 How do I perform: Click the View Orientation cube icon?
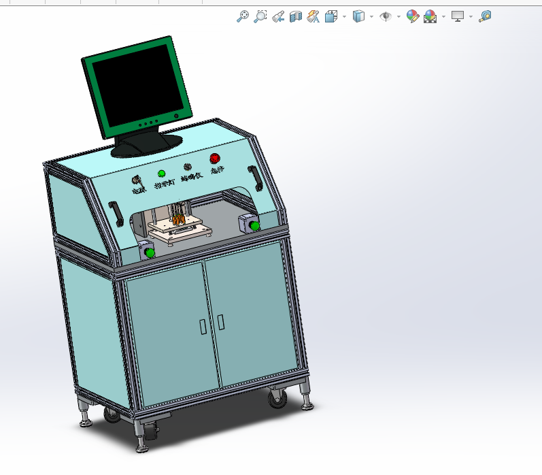tap(331, 16)
